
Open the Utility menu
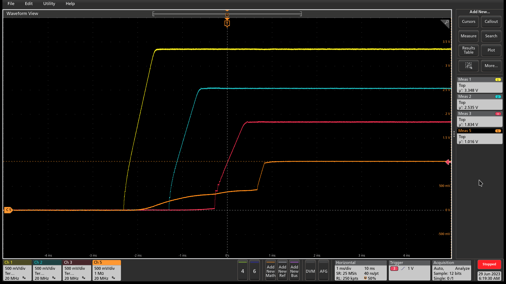(49, 4)
